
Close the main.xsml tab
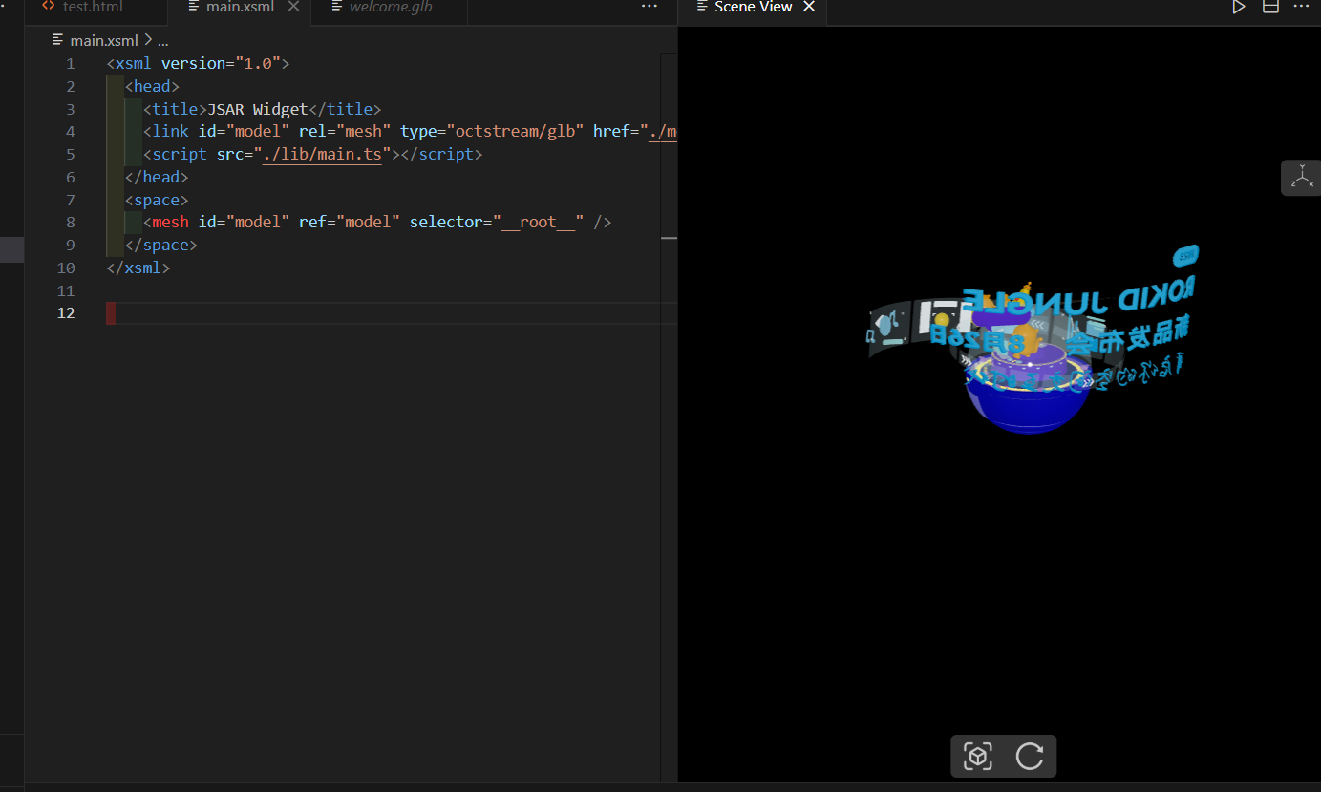[293, 7]
